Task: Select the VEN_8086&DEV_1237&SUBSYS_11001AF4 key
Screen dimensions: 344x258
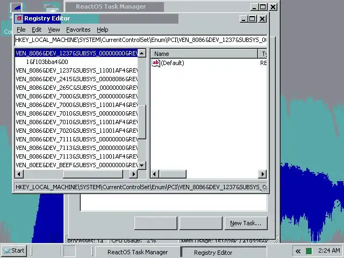Action: click(76, 70)
